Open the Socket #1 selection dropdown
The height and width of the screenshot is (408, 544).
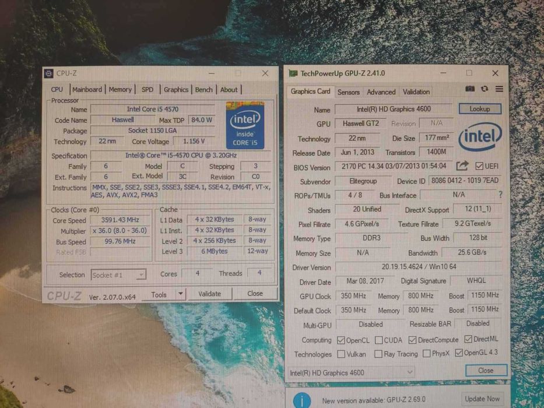click(x=118, y=275)
